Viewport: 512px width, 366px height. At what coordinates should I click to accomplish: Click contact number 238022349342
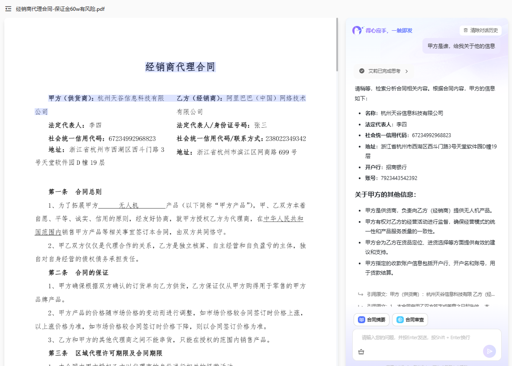(x=286, y=139)
